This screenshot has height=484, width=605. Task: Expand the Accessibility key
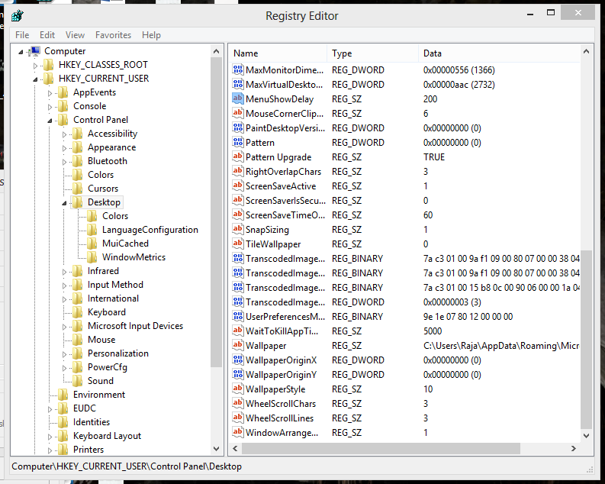pyautogui.click(x=64, y=134)
